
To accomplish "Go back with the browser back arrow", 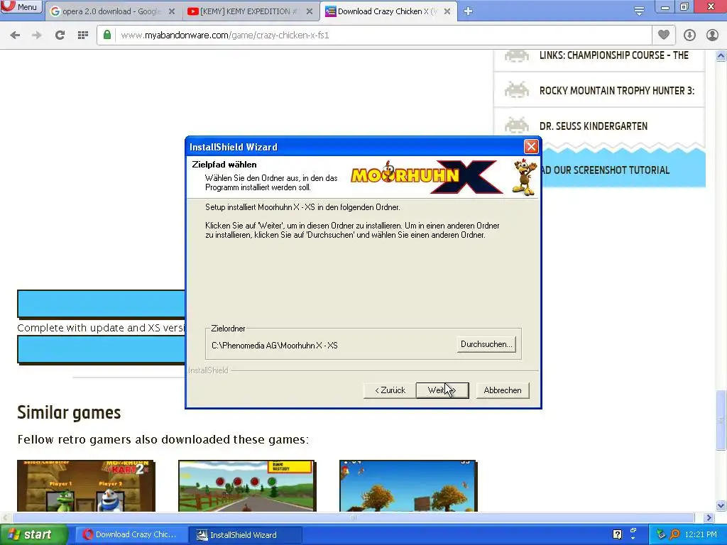I will click(15, 35).
